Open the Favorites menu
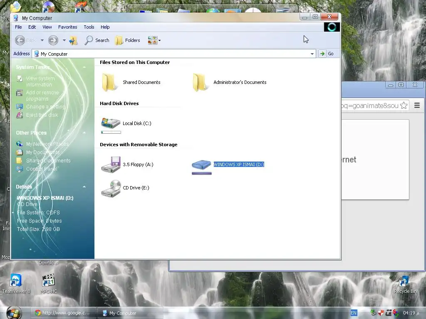The height and width of the screenshot is (319, 426). tap(68, 27)
